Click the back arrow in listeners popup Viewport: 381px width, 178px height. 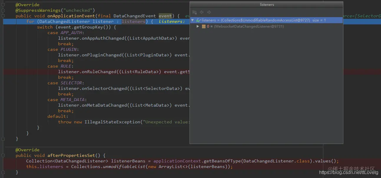[x=202, y=12]
